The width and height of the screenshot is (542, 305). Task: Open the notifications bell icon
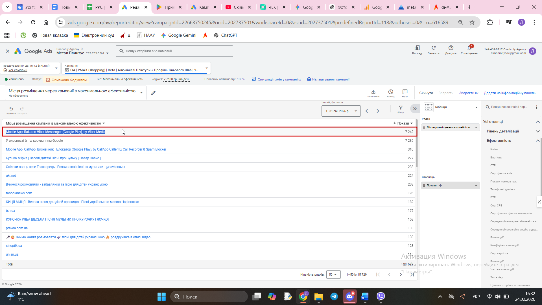[x=469, y=48]
